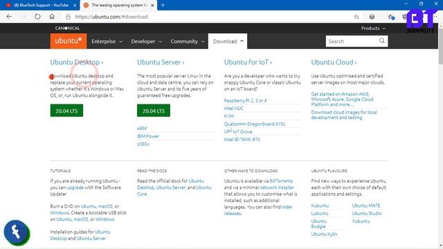Open the Ubuntu Cloud heading link
This screenshot has width=443, height=249.
(334, 62)
